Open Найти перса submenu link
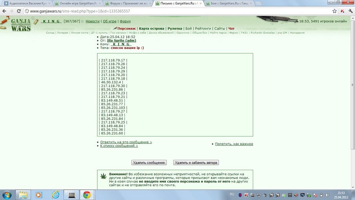The image size is (355, 200). (x=218, y=33)
